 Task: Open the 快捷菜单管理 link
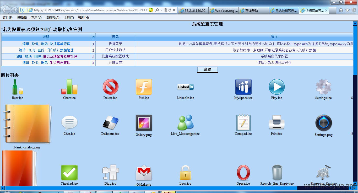tap(60, 44)
